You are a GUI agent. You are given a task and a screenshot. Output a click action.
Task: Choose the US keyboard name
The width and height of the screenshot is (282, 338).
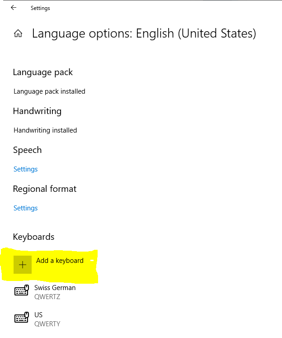tap(38, 315)
